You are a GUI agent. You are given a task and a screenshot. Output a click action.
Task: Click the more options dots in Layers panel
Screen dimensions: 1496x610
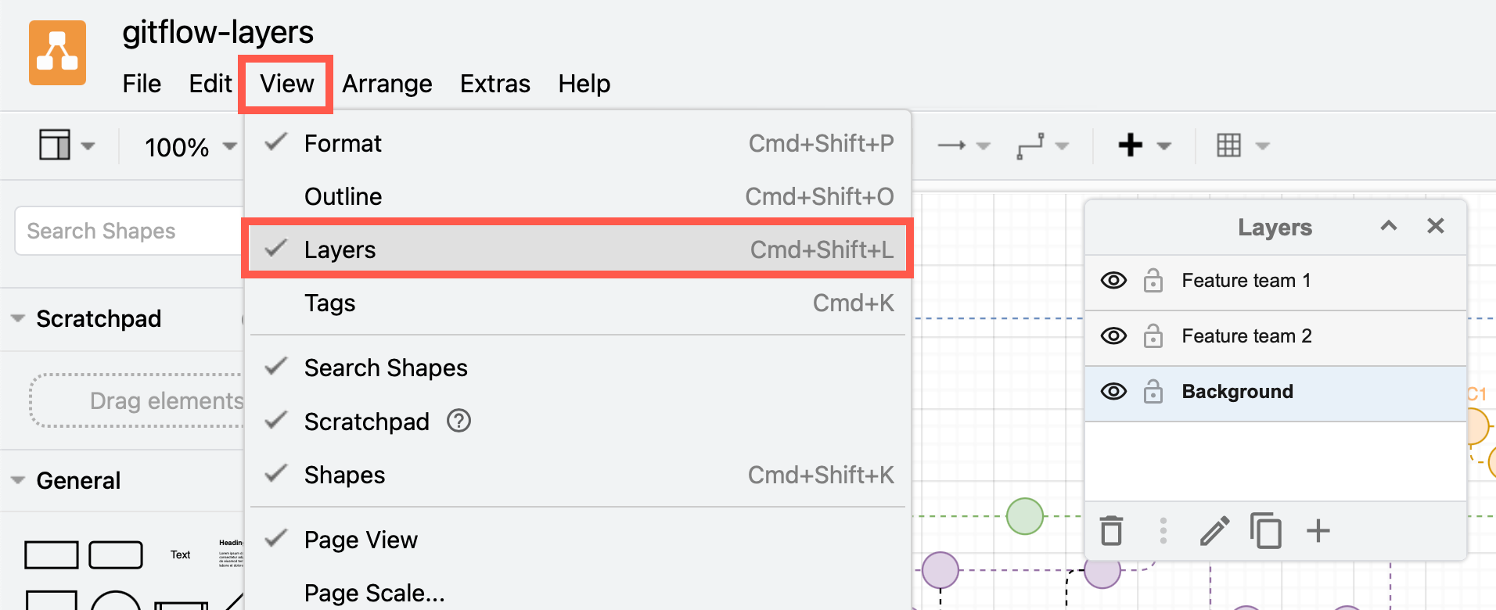pyautogui.click(x=1163, y=531)
